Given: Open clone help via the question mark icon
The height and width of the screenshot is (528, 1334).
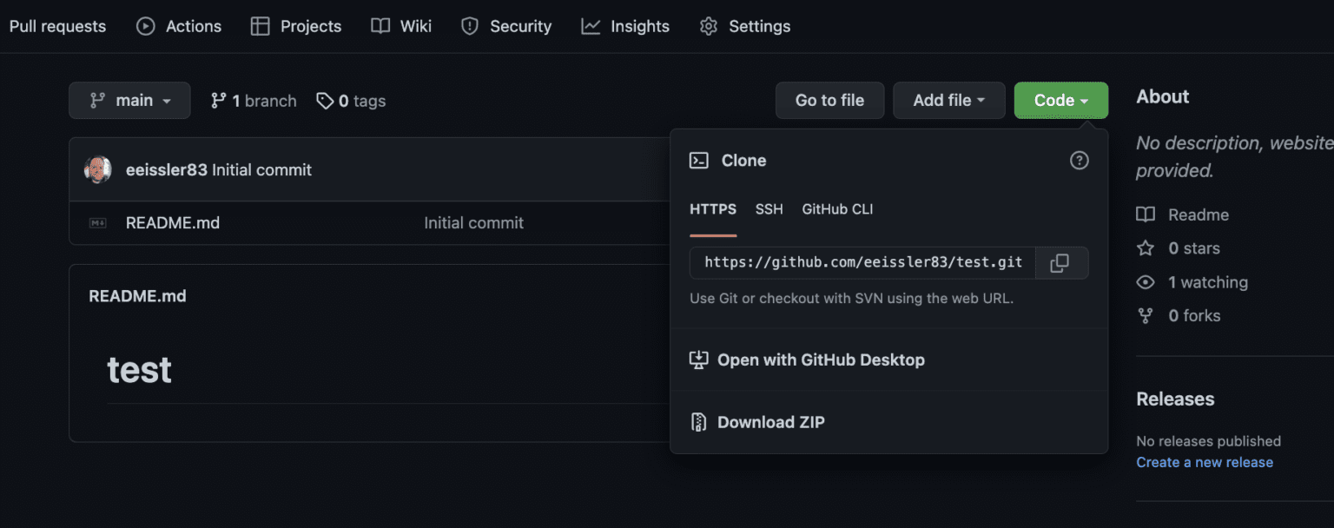Looking at the screenshot, I should point(1079,160).
